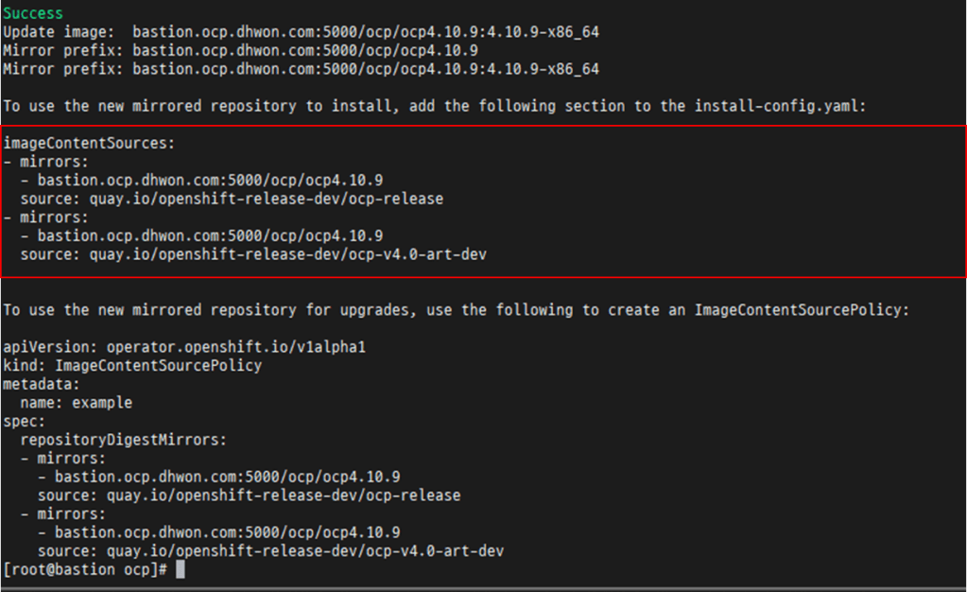
Task: Click the ocp-release source line under repositoryDigestMirrors
Action: (x=249, y=496)
